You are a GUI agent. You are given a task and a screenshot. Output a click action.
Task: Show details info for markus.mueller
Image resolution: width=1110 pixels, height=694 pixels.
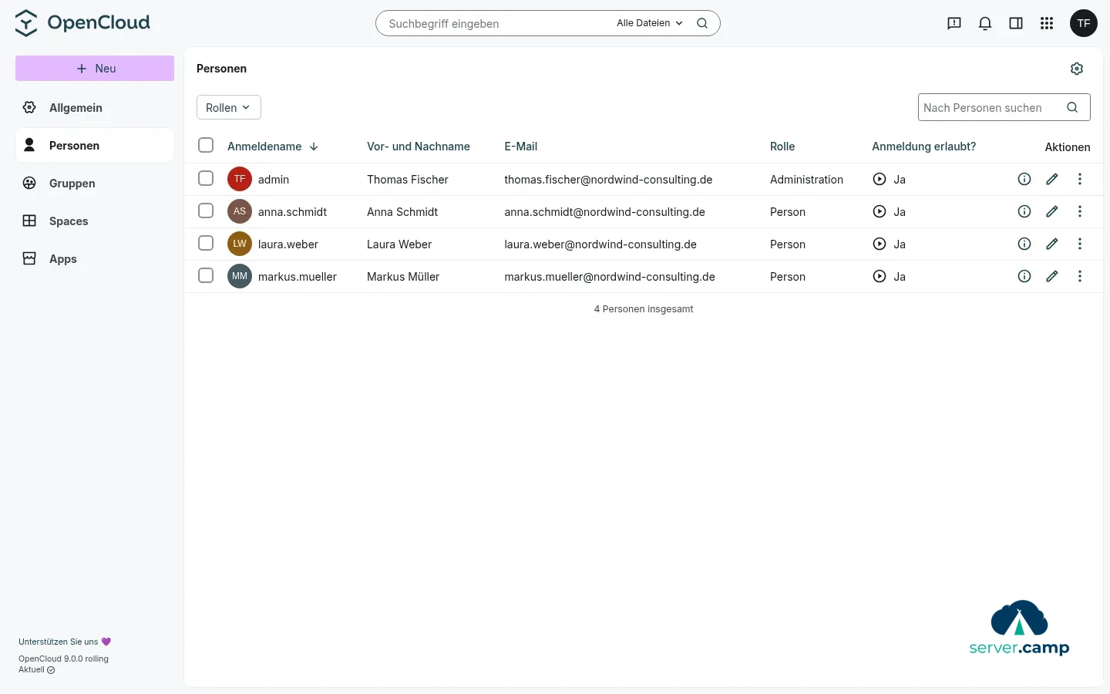(1024, 276)
